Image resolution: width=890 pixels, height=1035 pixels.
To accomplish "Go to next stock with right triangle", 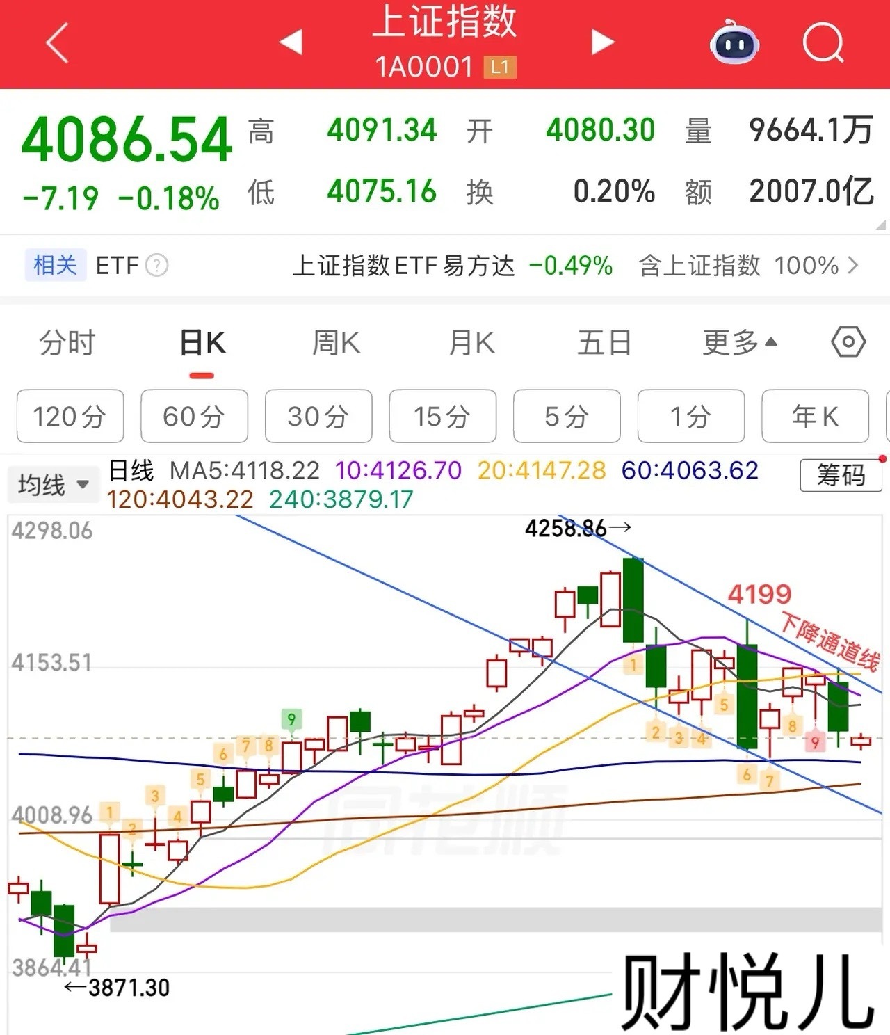I will coord(602,42).
